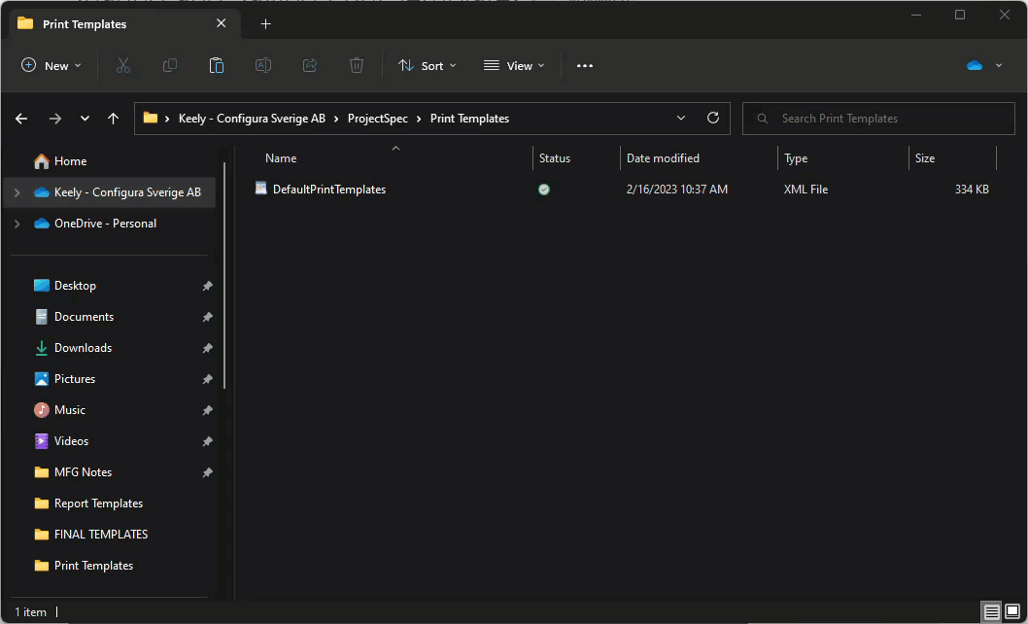Click the OneDrive cloud status icon
The height and width of the screenshot is (624, 1028).
[975, 65]
